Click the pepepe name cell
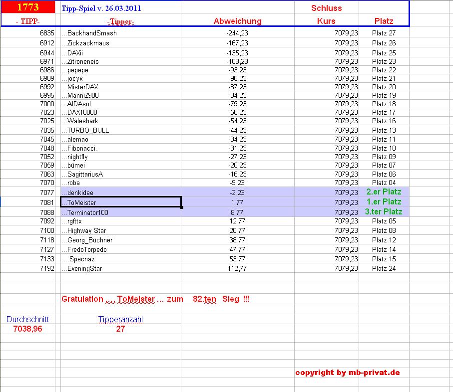The height and width of the screenshot is (392, 453). [121, 70]
